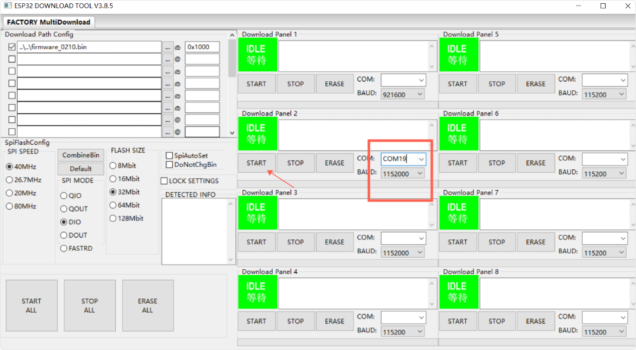Click STOP ALL button
This screenshot has height=350, width=636.
tap(90, 305)
